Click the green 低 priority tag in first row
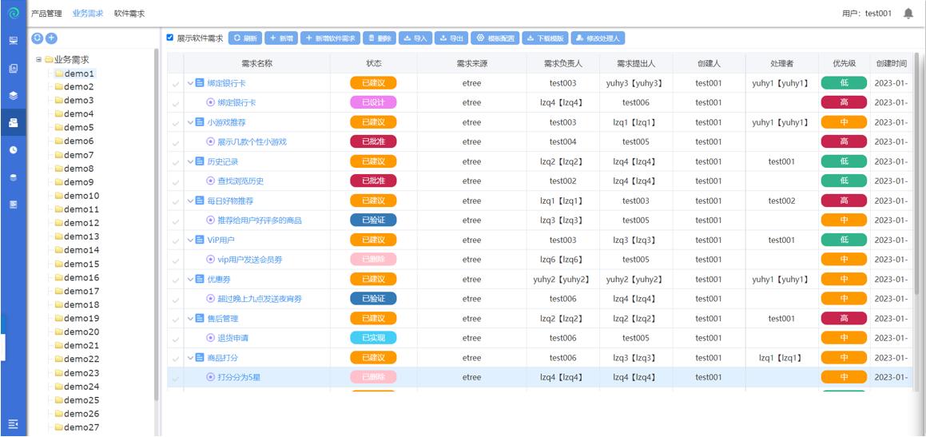The height and width of the screenshot is (437, 926). click(843, 83)
